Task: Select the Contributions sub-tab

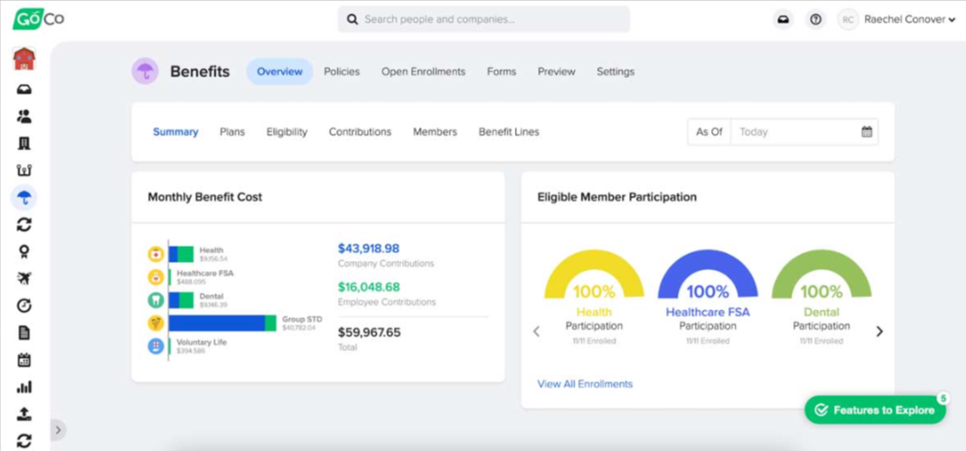Action: [360, 132]
